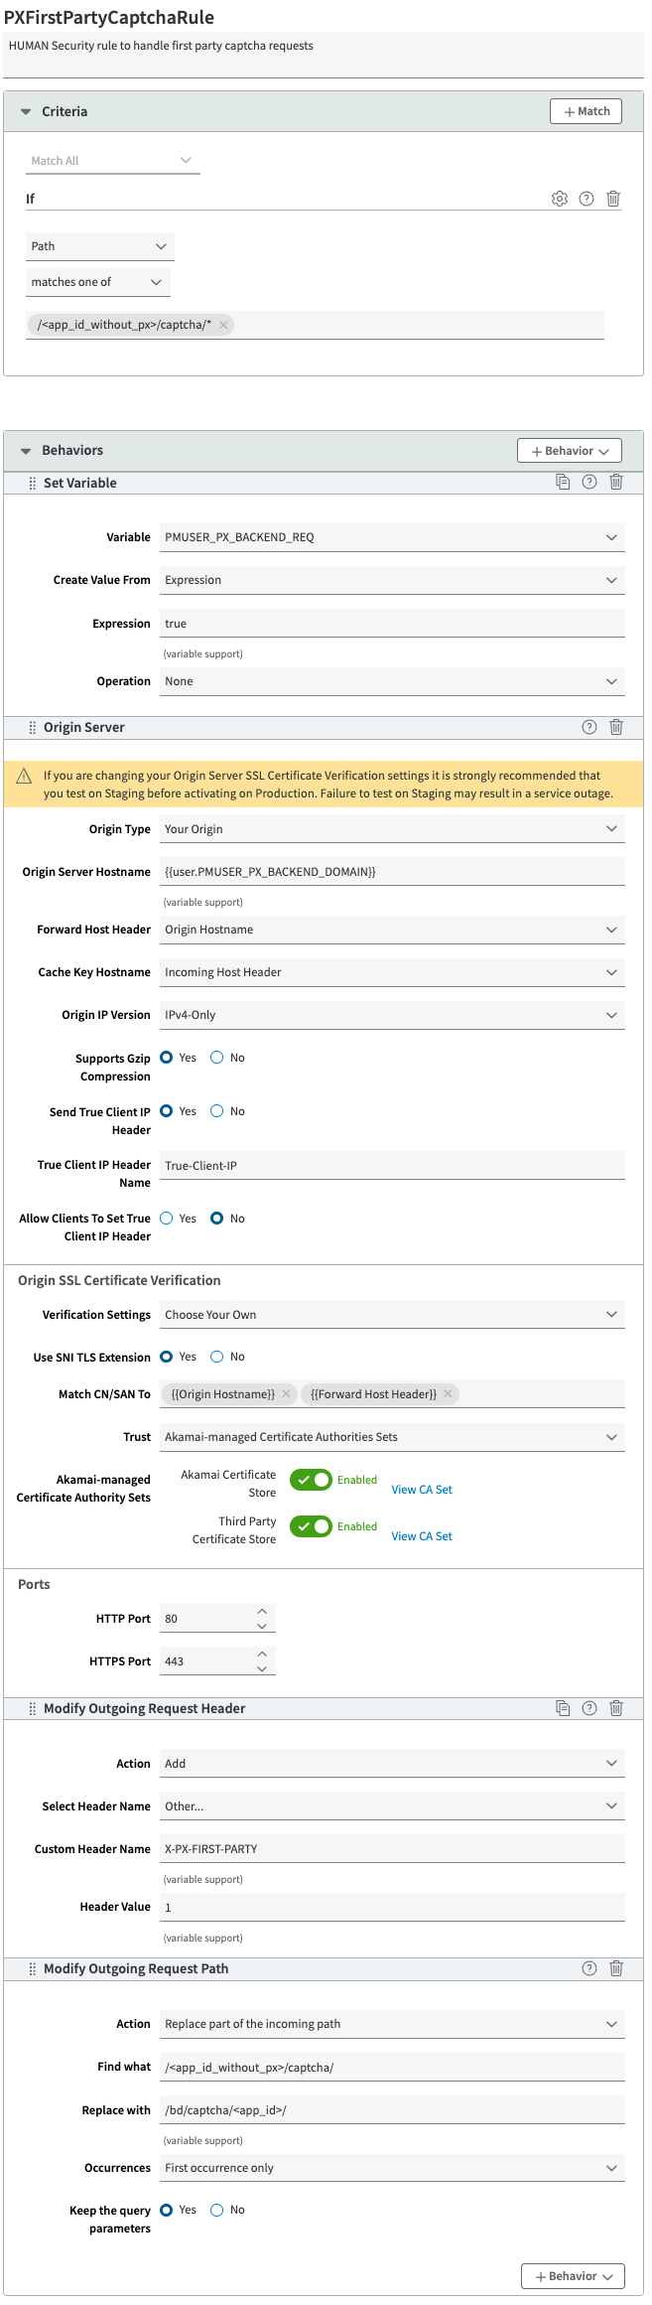Delete the Origin Server behavior
Viewport: 652px width, 2305px height.
click(616, 727)
